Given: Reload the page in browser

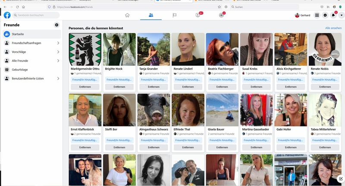Looking at the screenshot, I should (17, 7).
